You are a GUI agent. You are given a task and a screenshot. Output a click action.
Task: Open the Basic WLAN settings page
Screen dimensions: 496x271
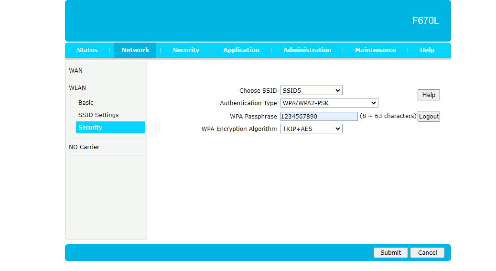click(86, 103)
